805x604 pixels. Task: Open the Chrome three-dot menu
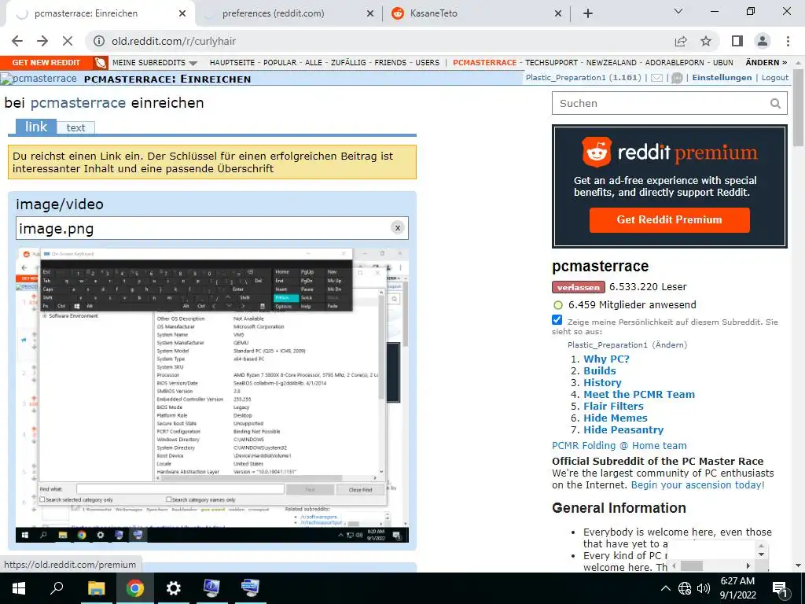[x=788, y=41]
